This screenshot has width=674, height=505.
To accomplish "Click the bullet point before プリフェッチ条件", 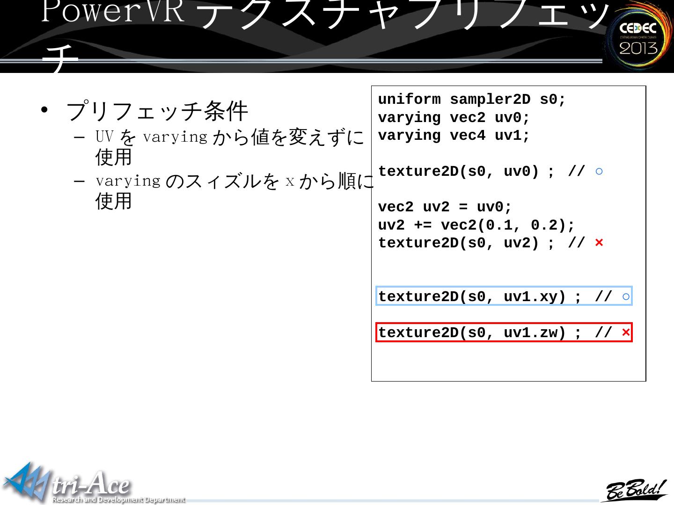I will pos(44,111).
